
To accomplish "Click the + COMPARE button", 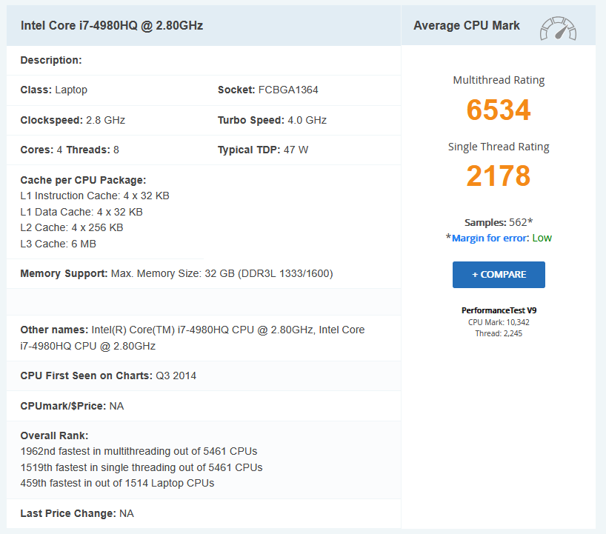I will coord(499,275).
